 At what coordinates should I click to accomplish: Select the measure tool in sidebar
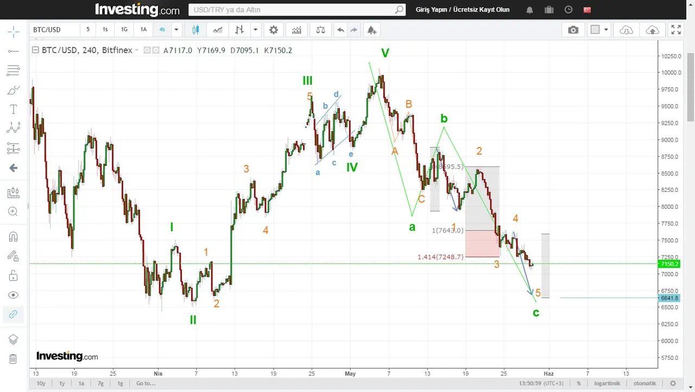click(13, 192)
